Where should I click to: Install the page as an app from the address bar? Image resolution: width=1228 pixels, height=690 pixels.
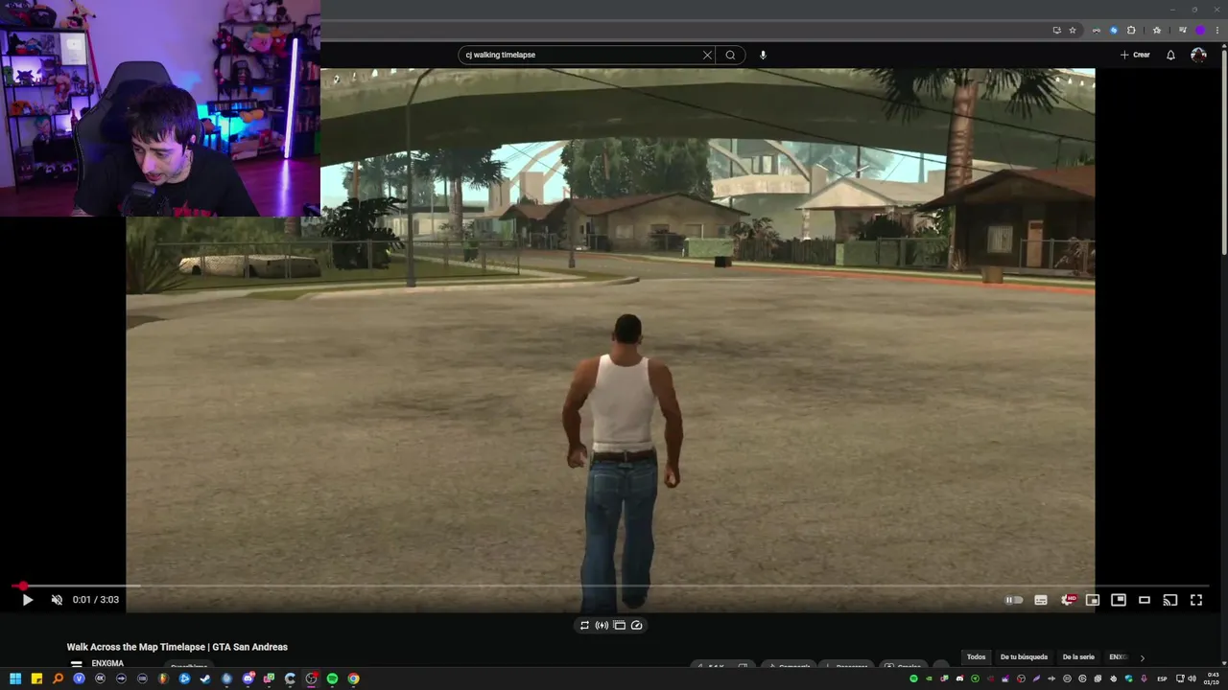click(1057, 31)
